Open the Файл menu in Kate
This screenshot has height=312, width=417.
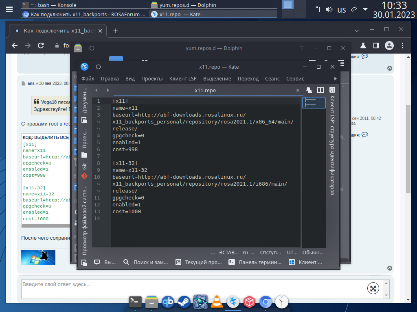[88, 78]
